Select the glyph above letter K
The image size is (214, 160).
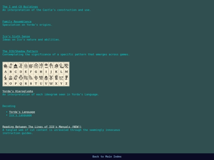tap(56, 66)
